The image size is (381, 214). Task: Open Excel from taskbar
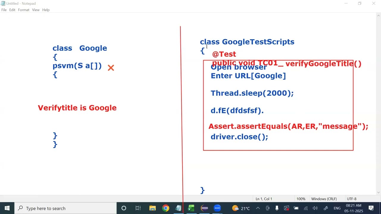tap(191, 208)
